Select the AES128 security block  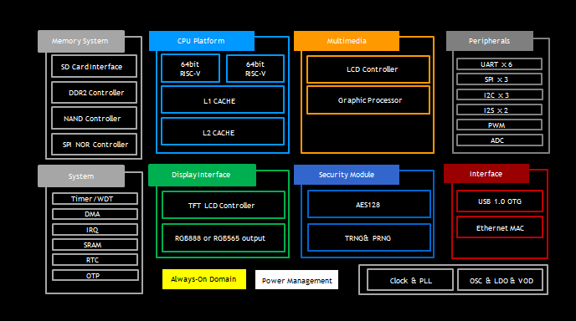(369, 204)
